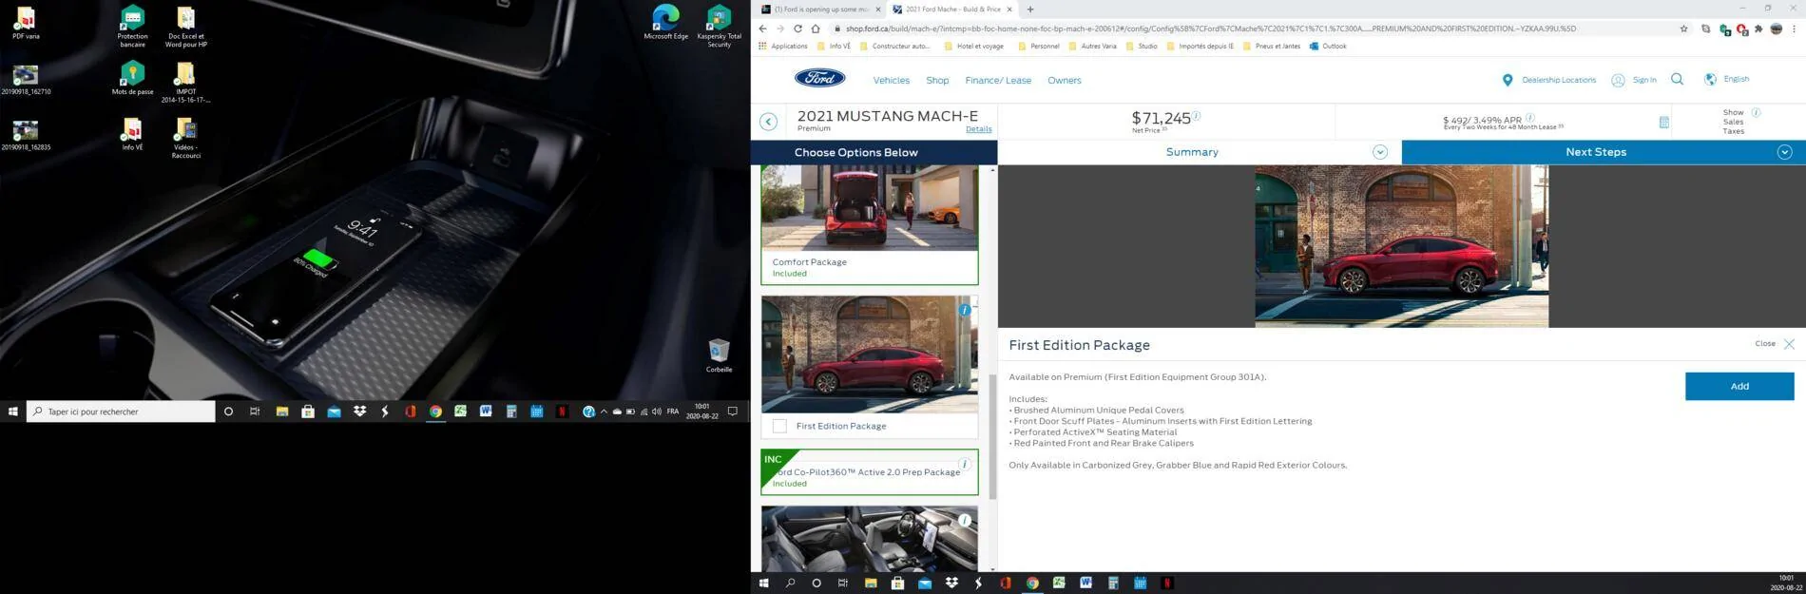Open notification center on left screen taskbar
This screenshot has height=594, width=1806.
tap(732, 412)
